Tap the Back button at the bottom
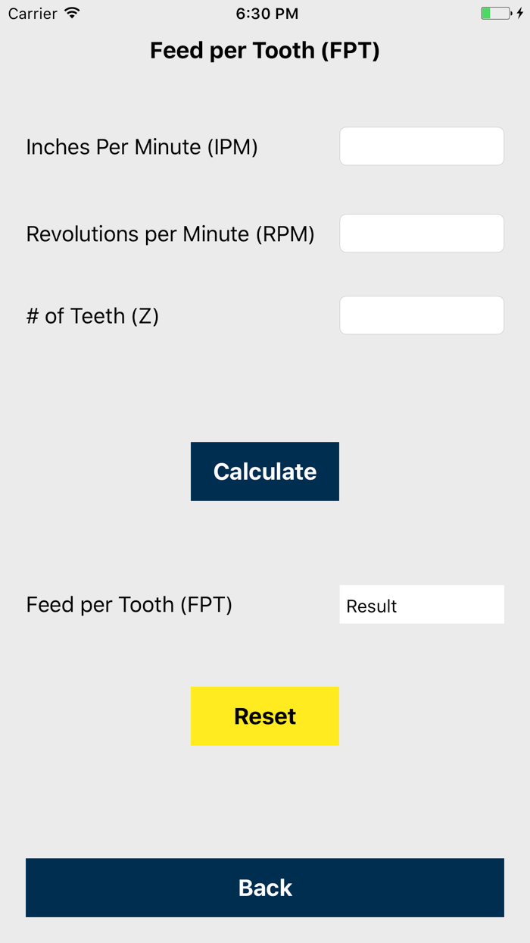 click(x=265, y=887)
